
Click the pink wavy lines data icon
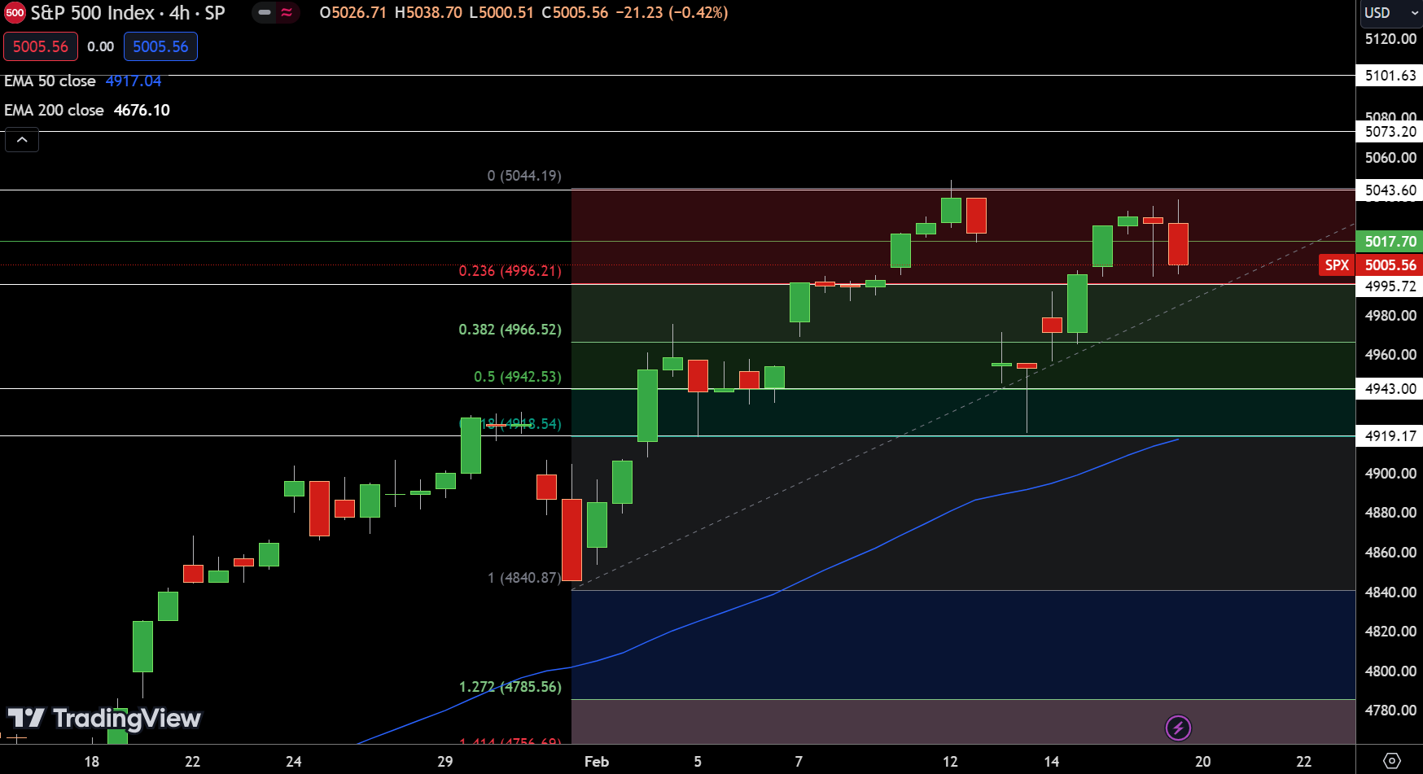tap(287, 13)
